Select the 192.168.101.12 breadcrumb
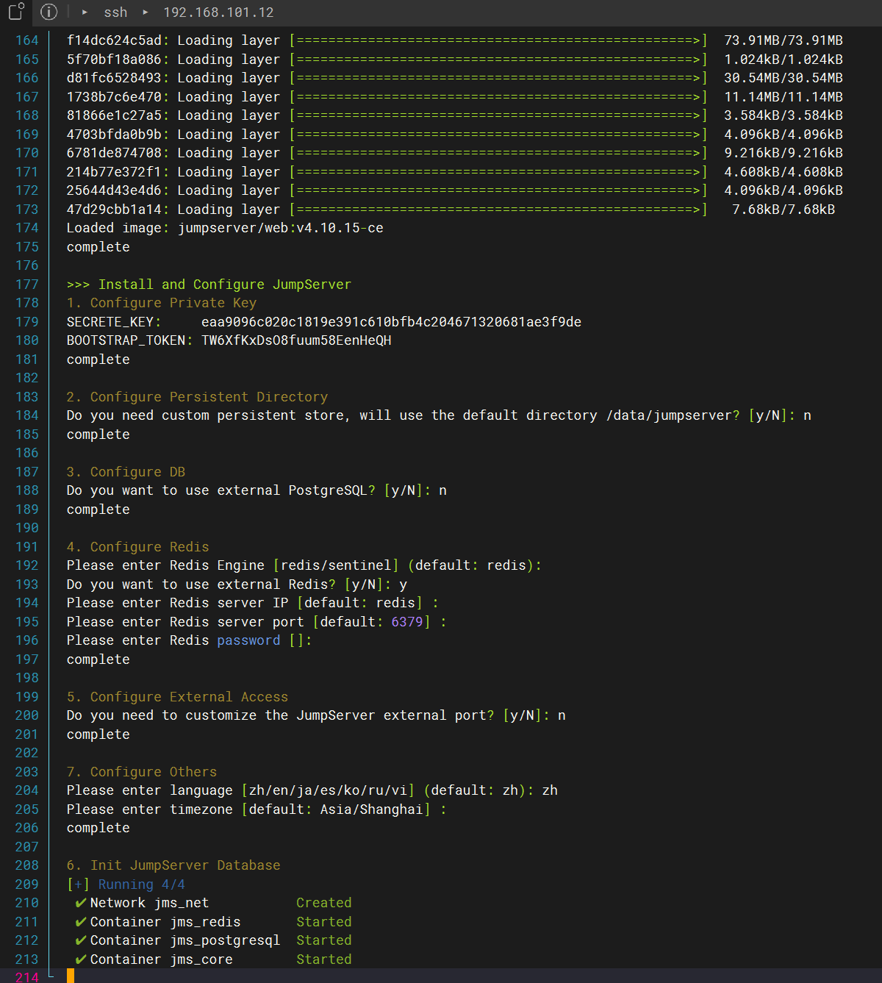Viewport: 882px width, 983px height. click(x=218, y=12)
